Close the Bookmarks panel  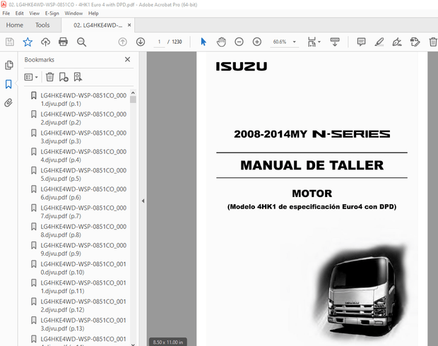[x=127, y=59]
